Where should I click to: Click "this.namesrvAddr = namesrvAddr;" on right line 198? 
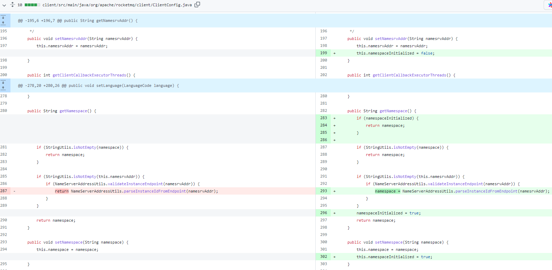click(392, 46)
